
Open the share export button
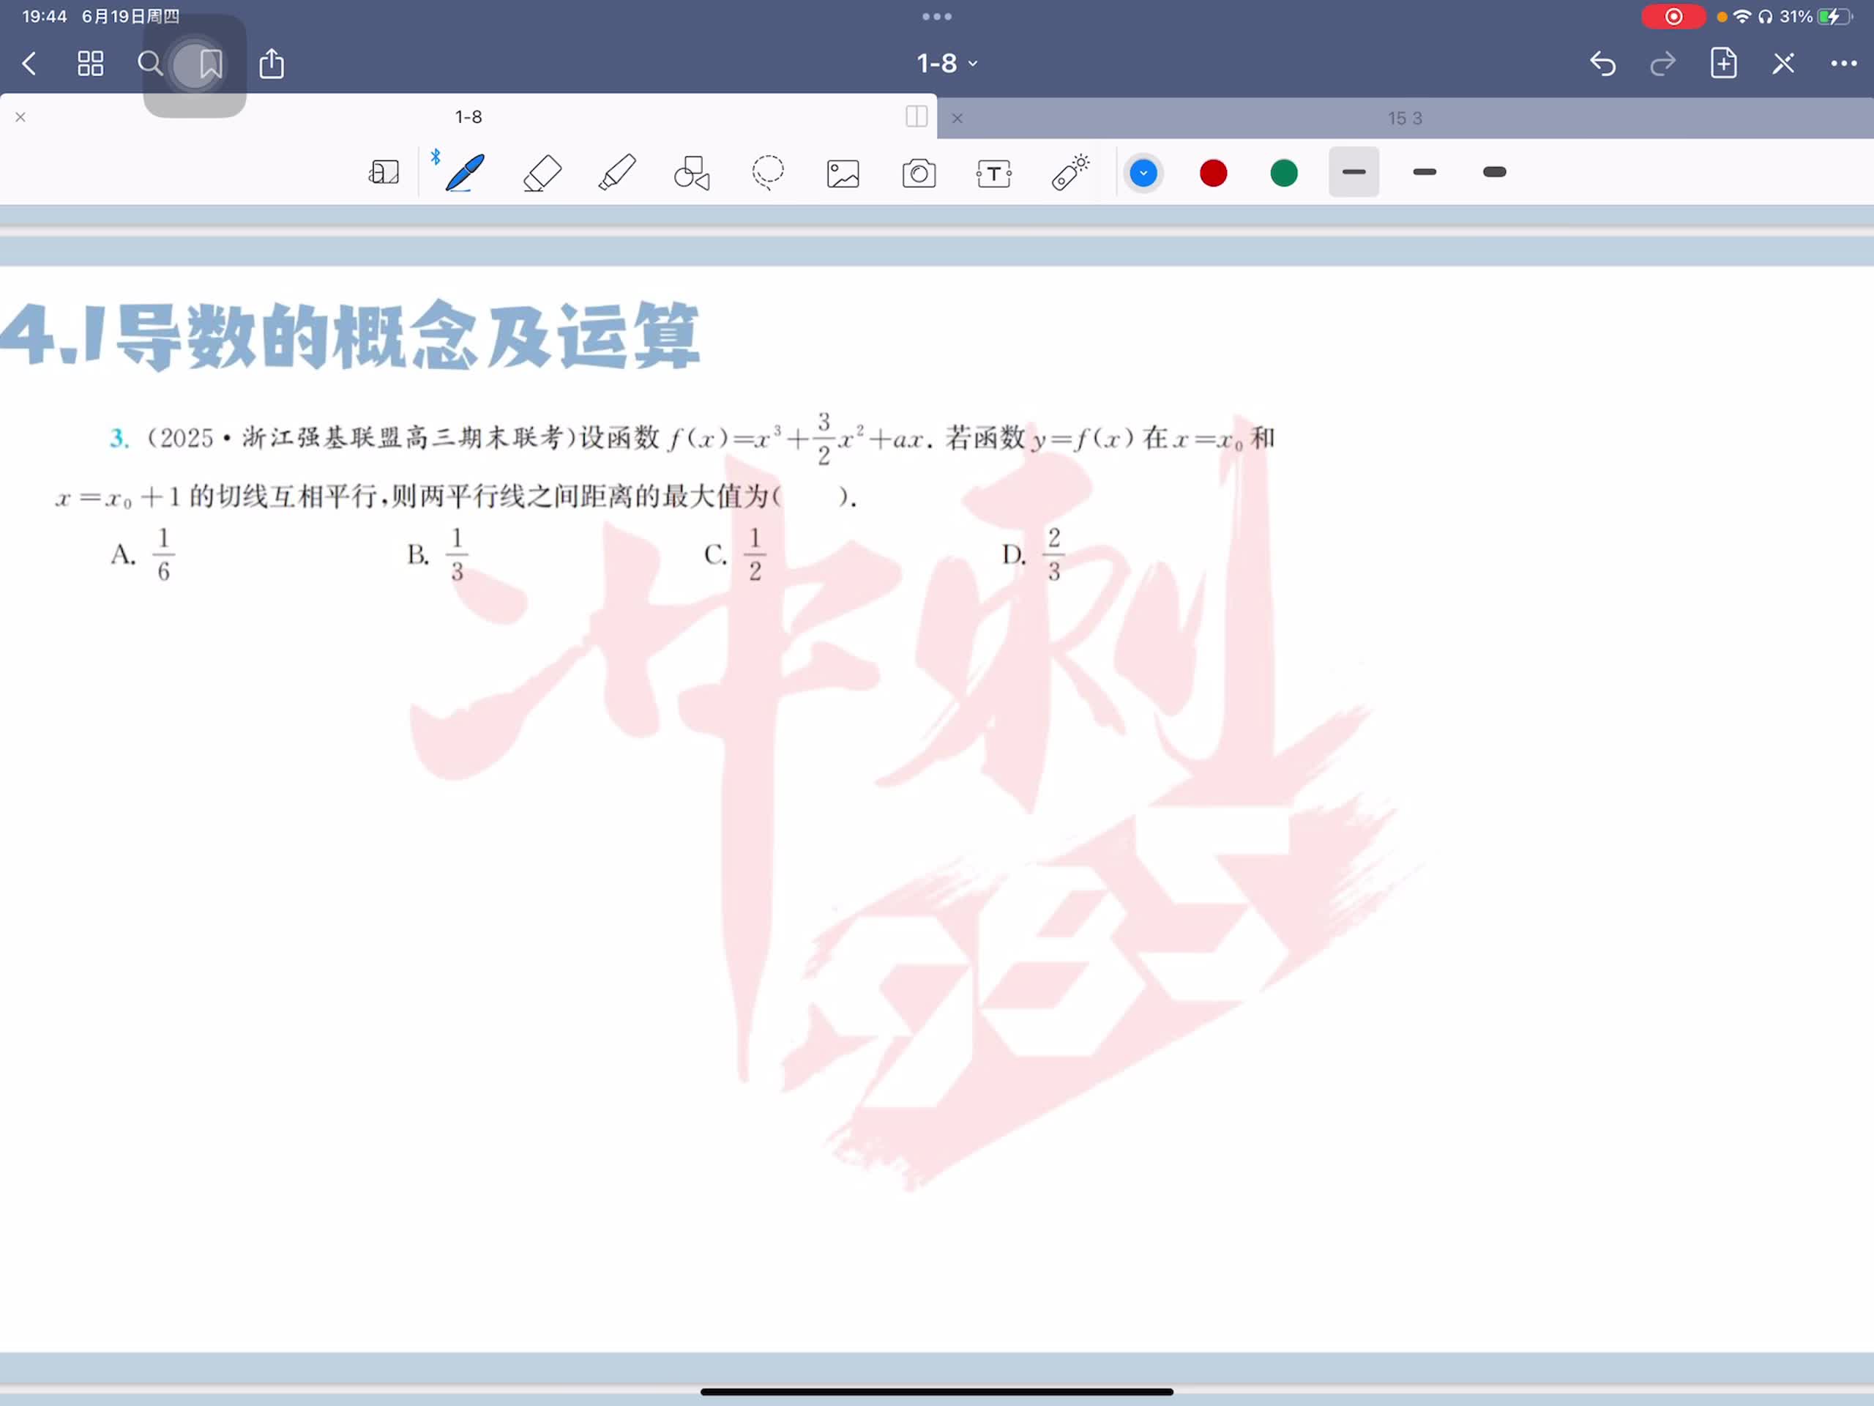tap(271, 64)
